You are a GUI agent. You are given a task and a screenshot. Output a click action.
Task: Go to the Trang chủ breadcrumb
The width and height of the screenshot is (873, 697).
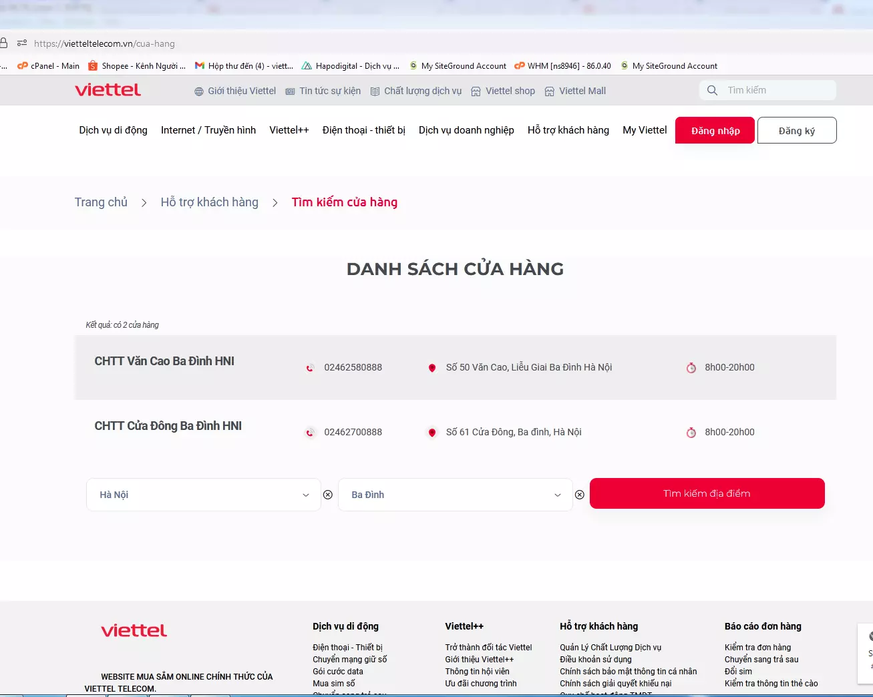101,202
